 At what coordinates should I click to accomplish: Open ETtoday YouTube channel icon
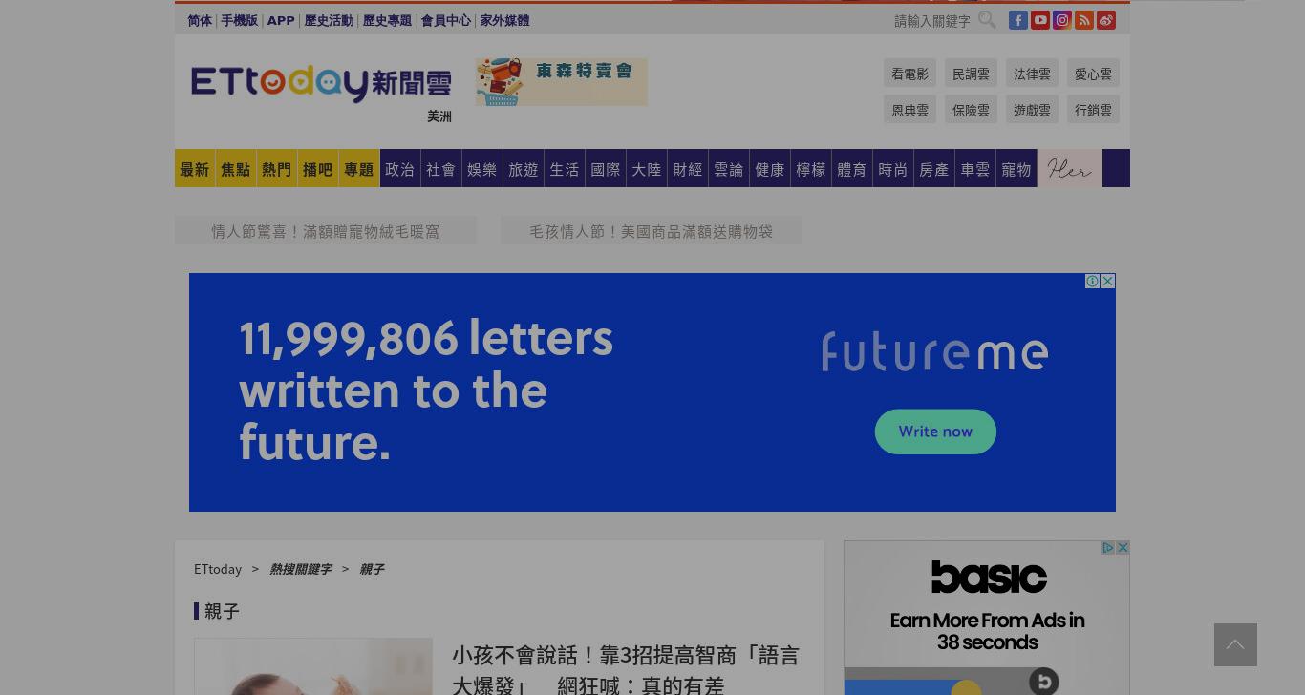[x=1040, y=20]
